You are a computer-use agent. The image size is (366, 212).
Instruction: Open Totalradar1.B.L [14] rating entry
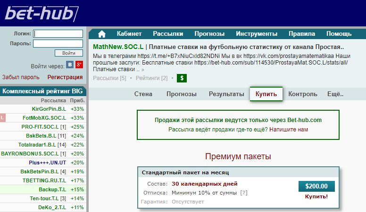pyautogui.click(x=42, y=145)
